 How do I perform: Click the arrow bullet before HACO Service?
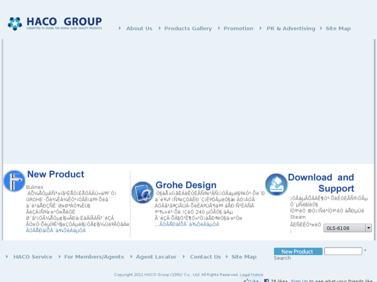(7, 257)
